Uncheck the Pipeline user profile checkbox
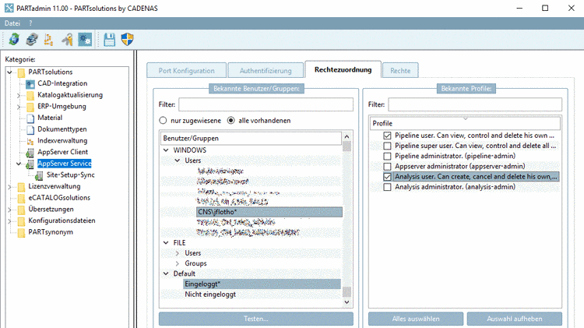The width and height of the screenshot is (584, 328). pos(387,136)
